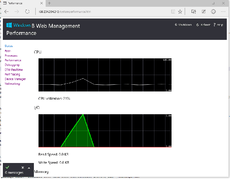
Task: Go back to the previous page
Action: tap(6, 11)
